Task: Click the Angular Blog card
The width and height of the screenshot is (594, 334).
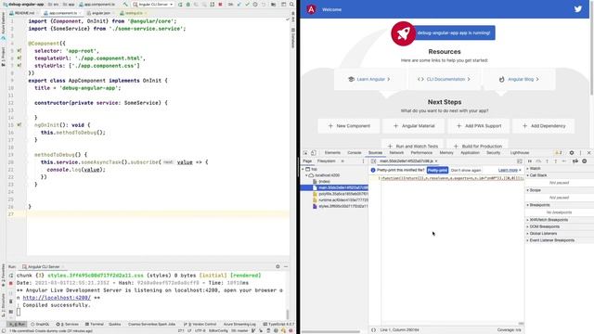Action: (520, 79)
